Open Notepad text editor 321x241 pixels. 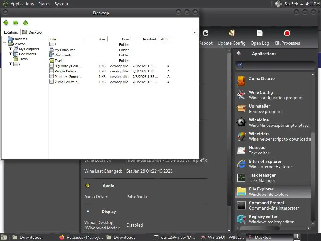point(273,150)
